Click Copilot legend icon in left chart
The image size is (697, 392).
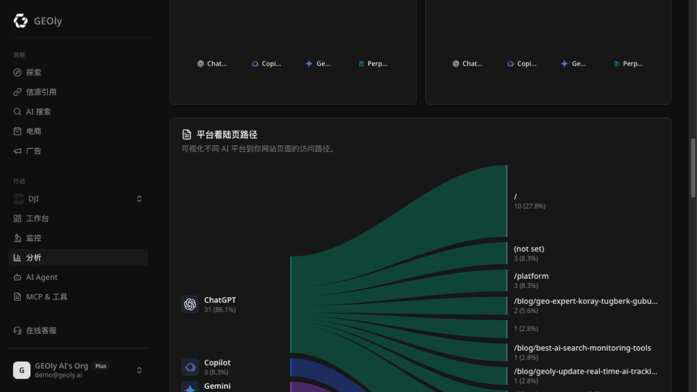click(255, 64)
